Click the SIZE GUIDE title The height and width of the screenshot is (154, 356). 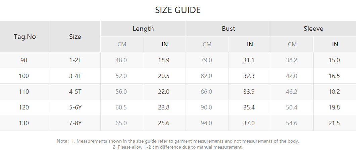(178, 10)
